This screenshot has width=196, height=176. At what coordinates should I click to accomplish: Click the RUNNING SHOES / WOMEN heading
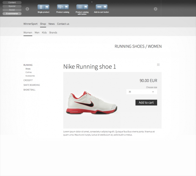pos(138,46)
